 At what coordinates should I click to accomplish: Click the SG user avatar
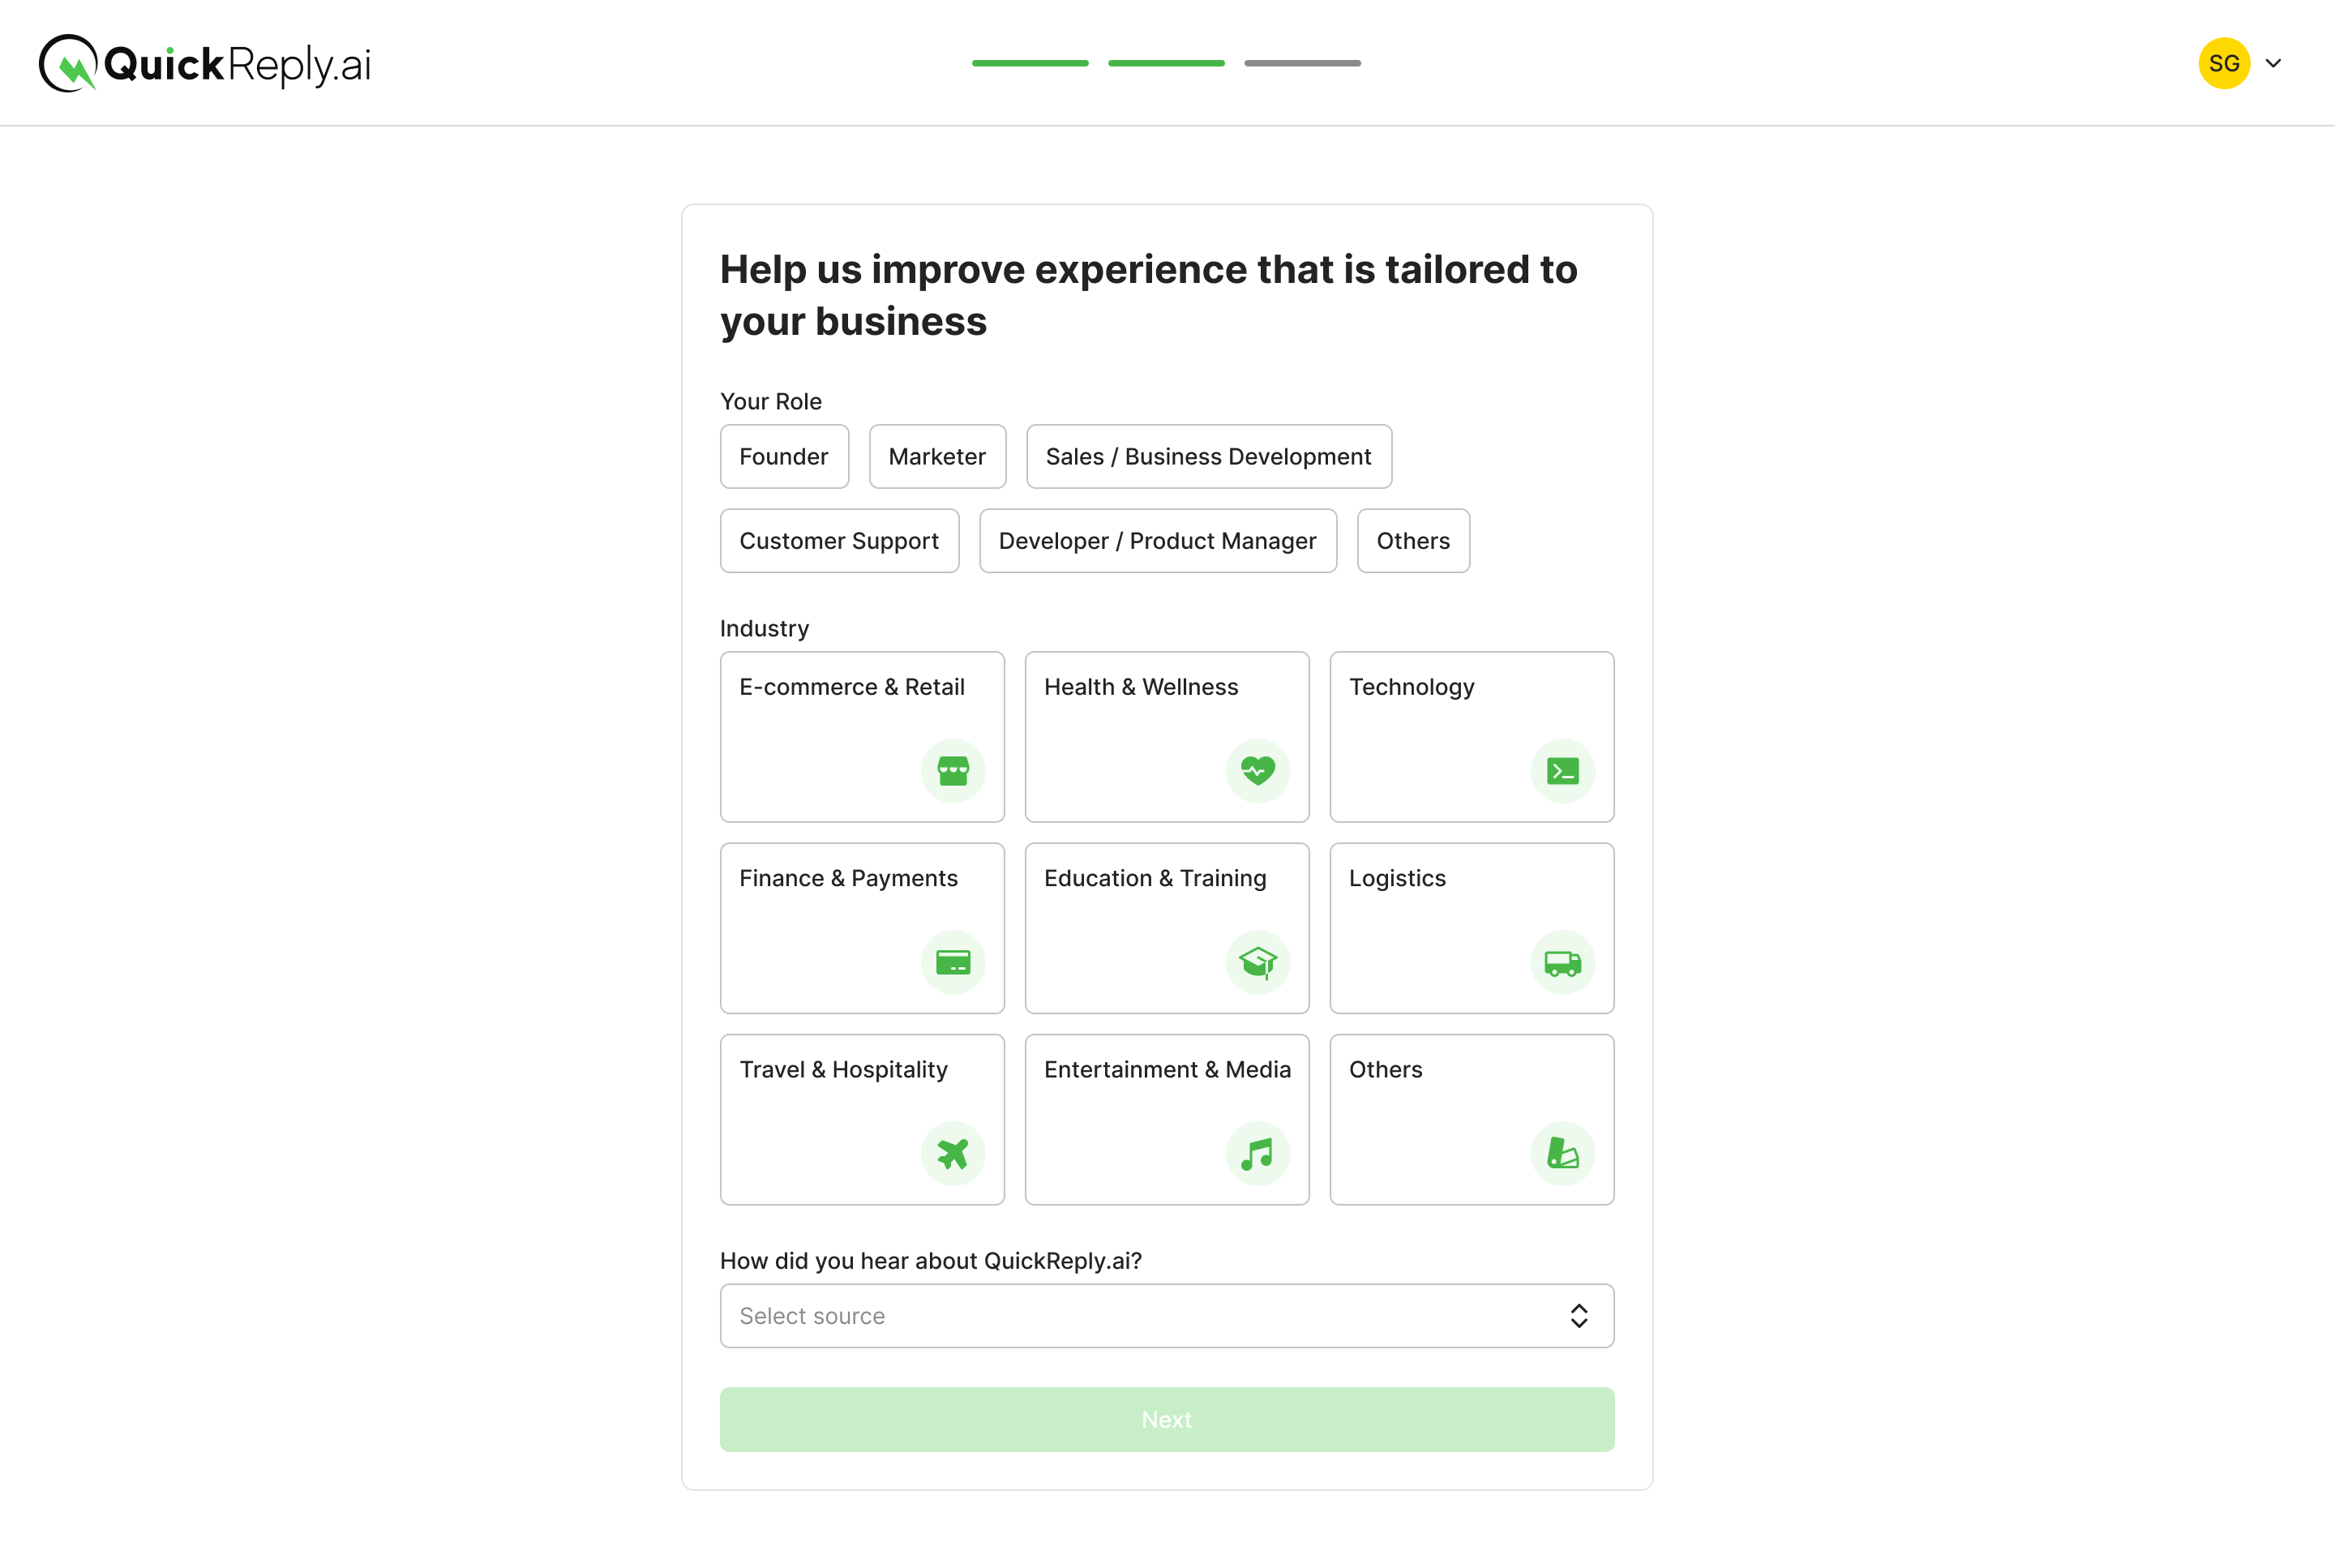(x=2224, y=63)
